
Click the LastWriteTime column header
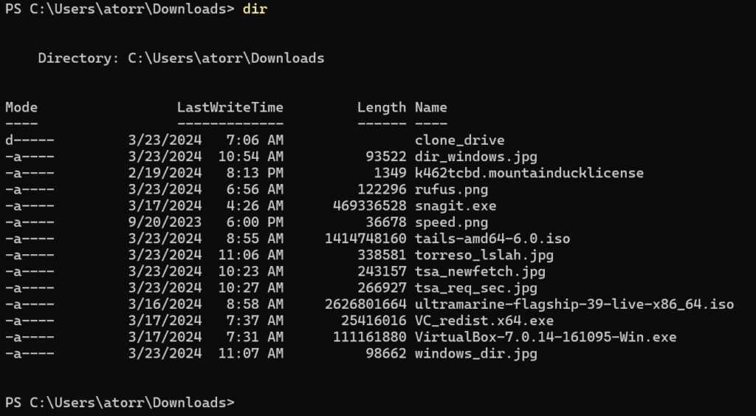pos(230,107)
